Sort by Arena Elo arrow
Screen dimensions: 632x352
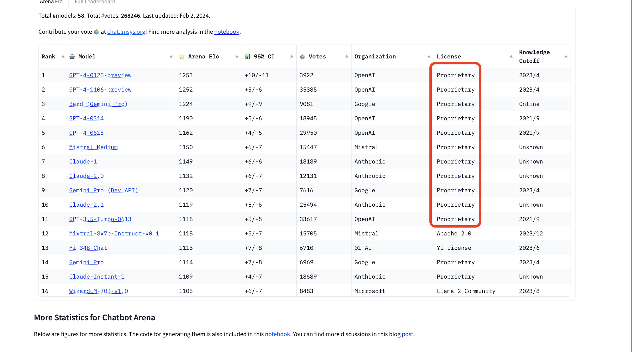237,56
